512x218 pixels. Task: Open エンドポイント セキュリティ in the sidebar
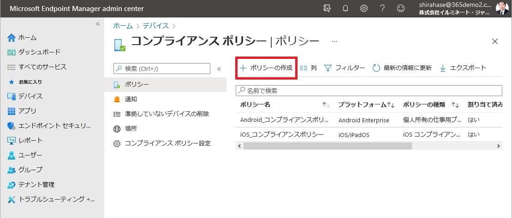49,126
